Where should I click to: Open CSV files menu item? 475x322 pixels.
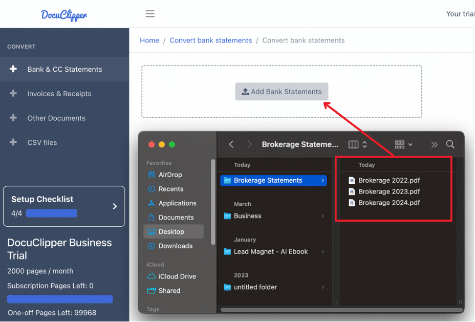click(x=64, y=142)
